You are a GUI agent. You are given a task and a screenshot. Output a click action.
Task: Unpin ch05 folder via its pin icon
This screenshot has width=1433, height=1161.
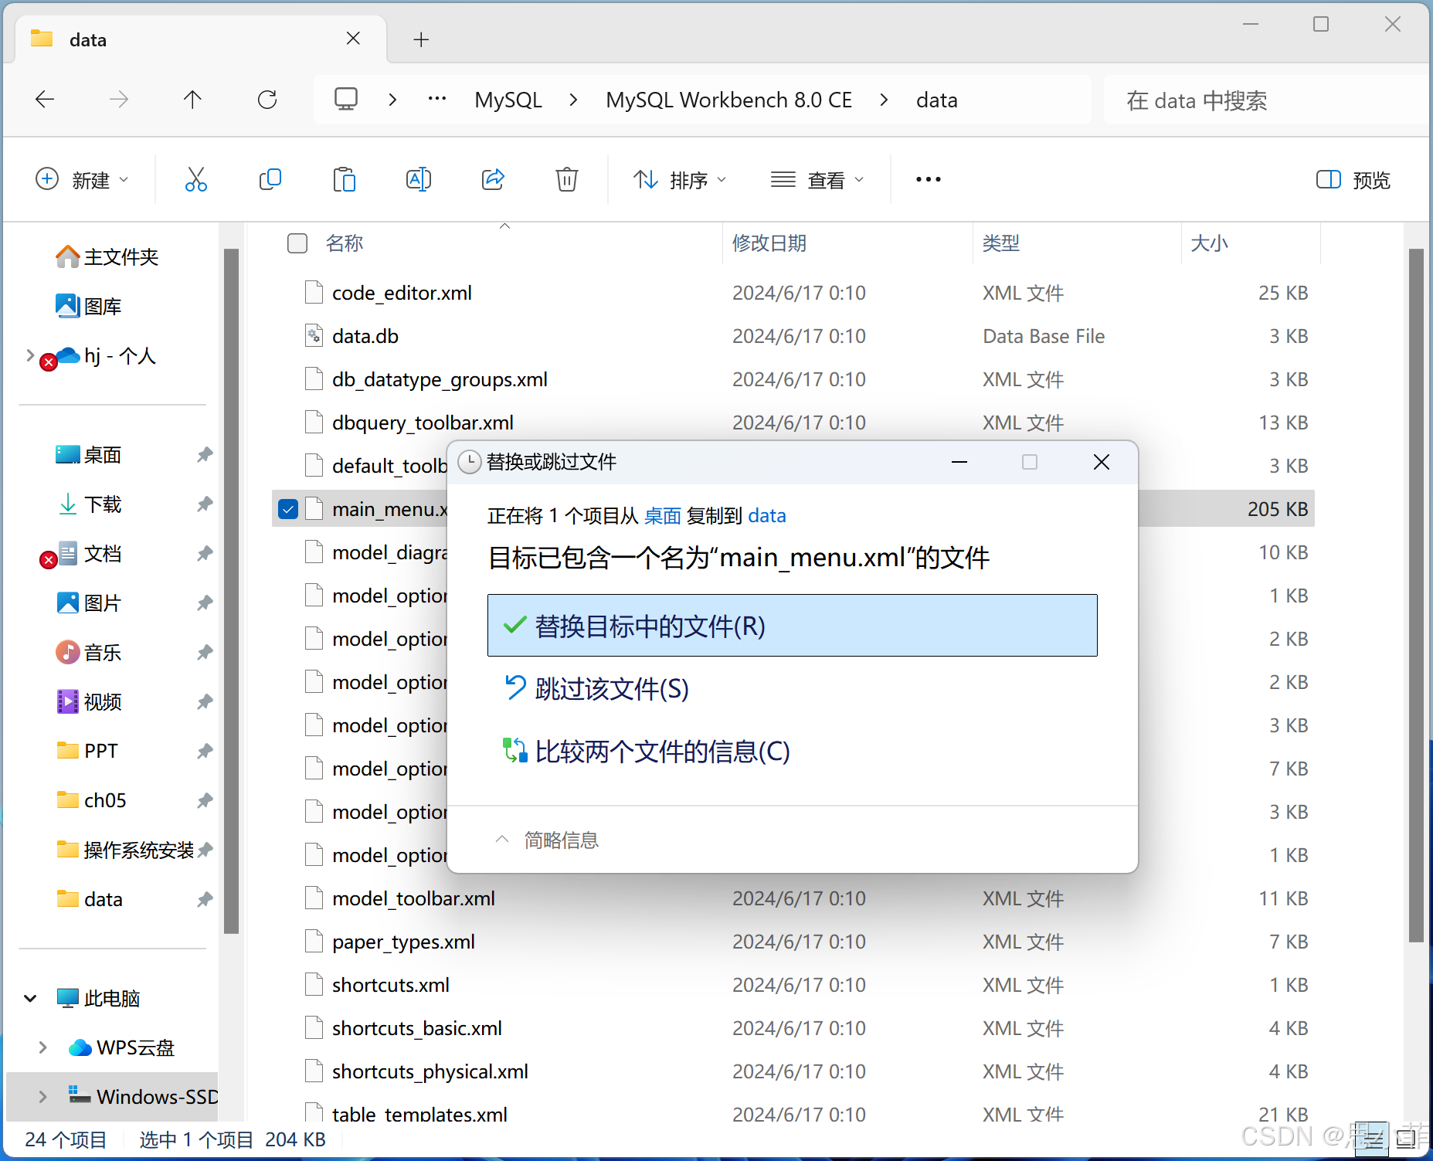click(205, 801)
